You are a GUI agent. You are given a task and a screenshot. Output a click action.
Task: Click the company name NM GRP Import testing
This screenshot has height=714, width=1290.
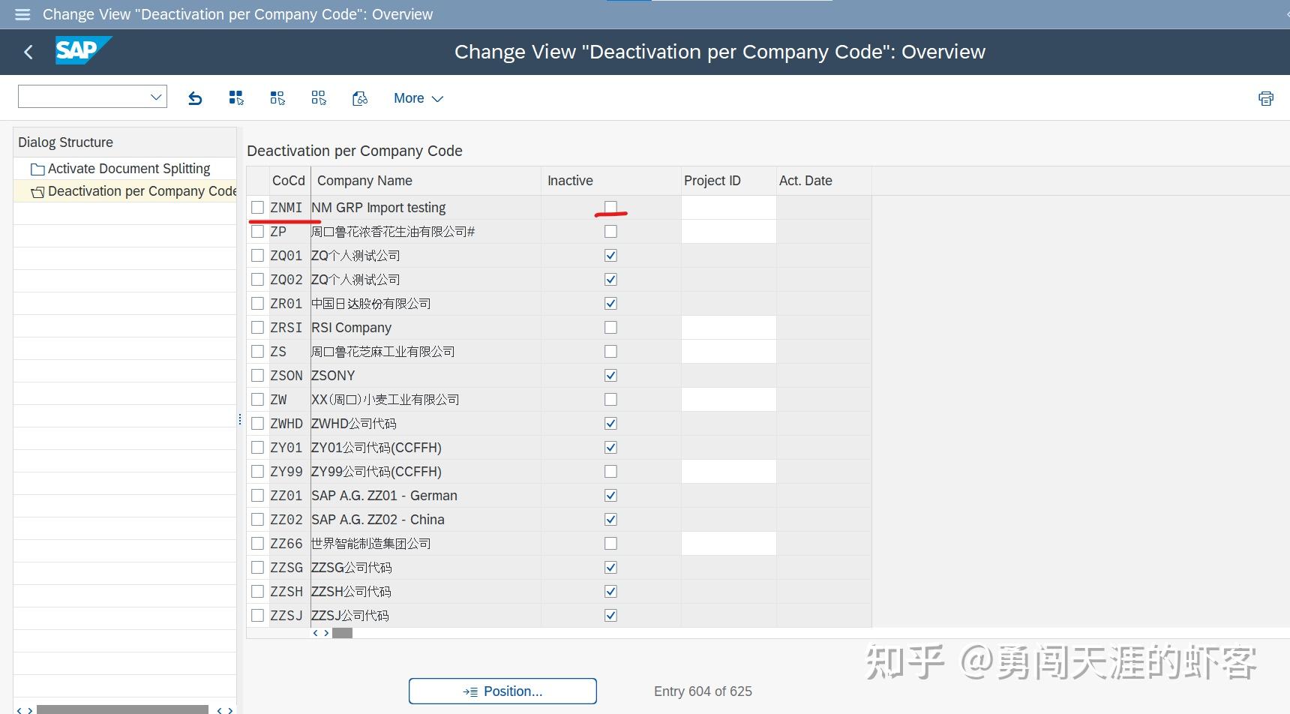point(379,207)
